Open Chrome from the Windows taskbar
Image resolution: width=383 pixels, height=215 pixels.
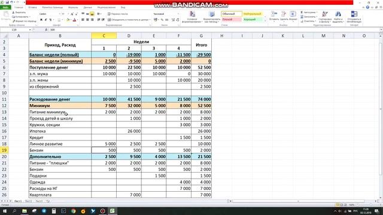73,211
